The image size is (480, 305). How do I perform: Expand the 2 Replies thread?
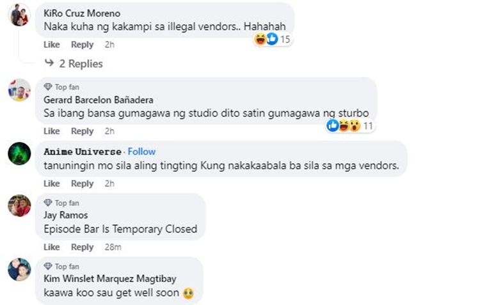pos(74,64)
